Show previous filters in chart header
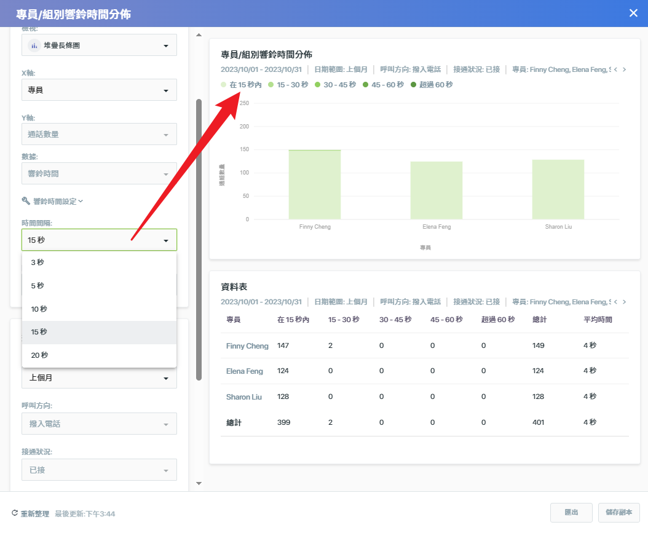The image size is (648, 533). click(x=616, y=69)
